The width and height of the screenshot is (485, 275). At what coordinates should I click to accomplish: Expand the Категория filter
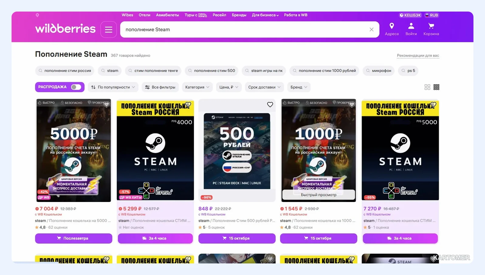click(198, 87)
